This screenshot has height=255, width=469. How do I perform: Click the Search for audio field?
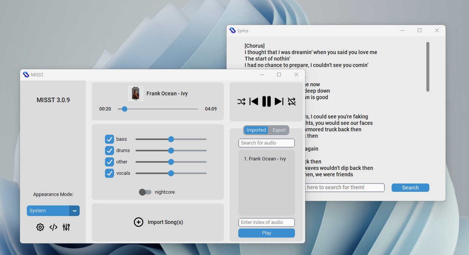(x=267, y=143)
